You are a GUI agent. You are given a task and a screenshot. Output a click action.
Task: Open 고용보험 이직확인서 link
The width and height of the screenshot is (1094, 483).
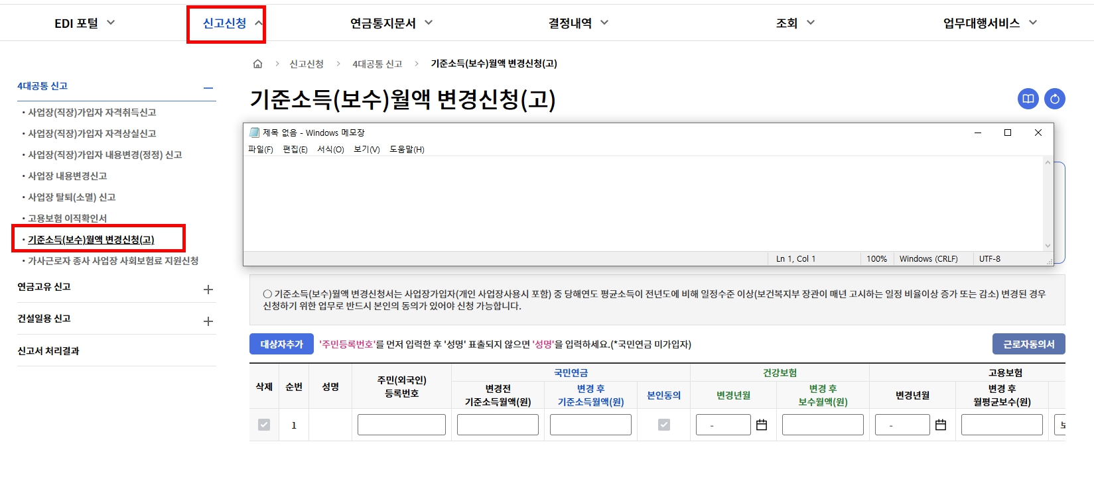click(x=67, y=219)
